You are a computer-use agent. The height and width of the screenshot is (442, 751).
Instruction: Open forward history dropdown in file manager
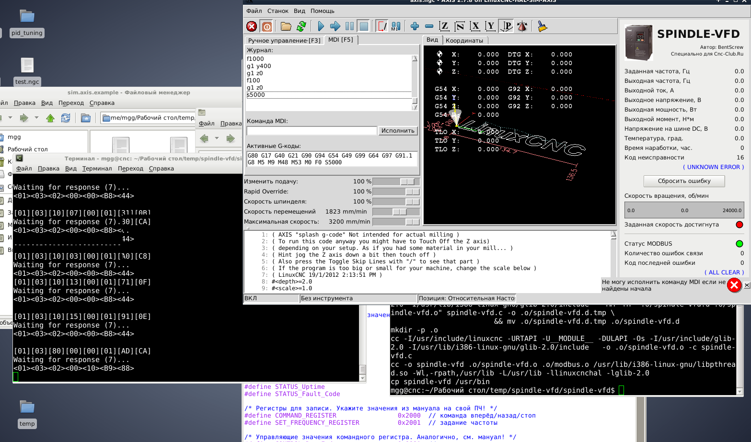(36, 118)
